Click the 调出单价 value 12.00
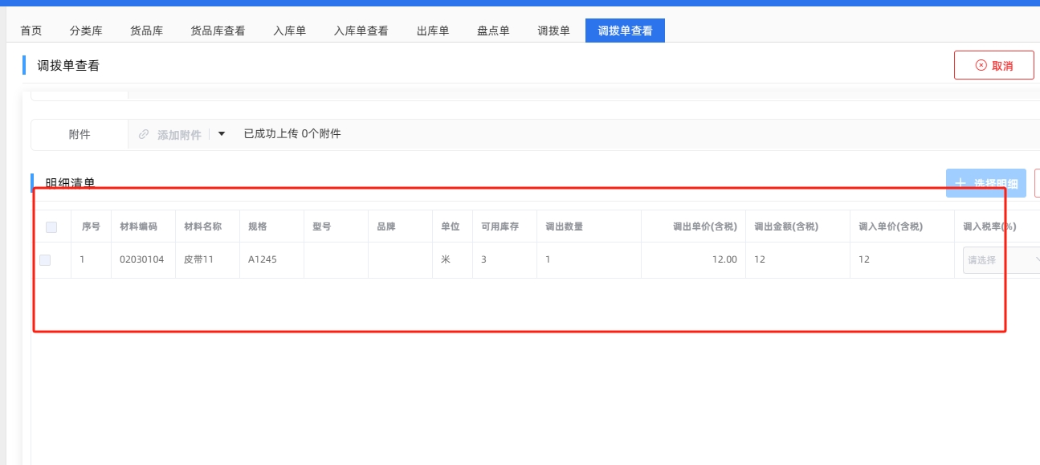The height and width of the screenshot is (465, 1040). (x=724, y=259)
